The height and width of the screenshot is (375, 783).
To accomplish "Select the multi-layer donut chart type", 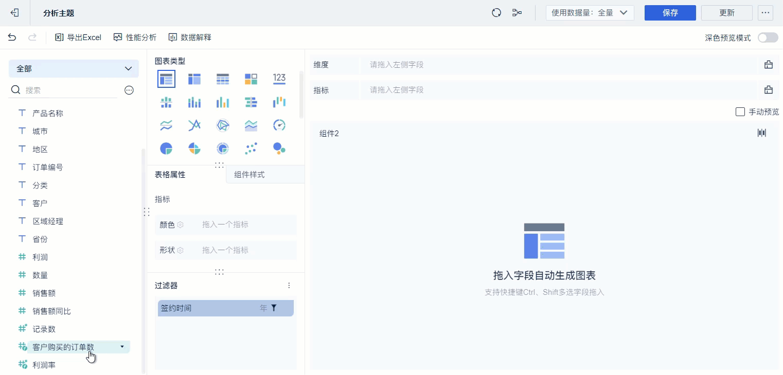I will (223, 149).
